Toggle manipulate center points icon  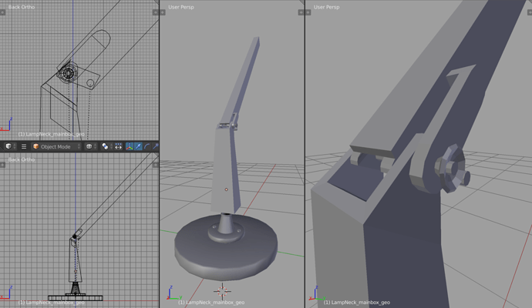click(118, 146)
